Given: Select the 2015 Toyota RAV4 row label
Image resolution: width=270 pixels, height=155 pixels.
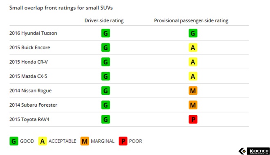Looking at the screenshot, I should click(29, 119).
